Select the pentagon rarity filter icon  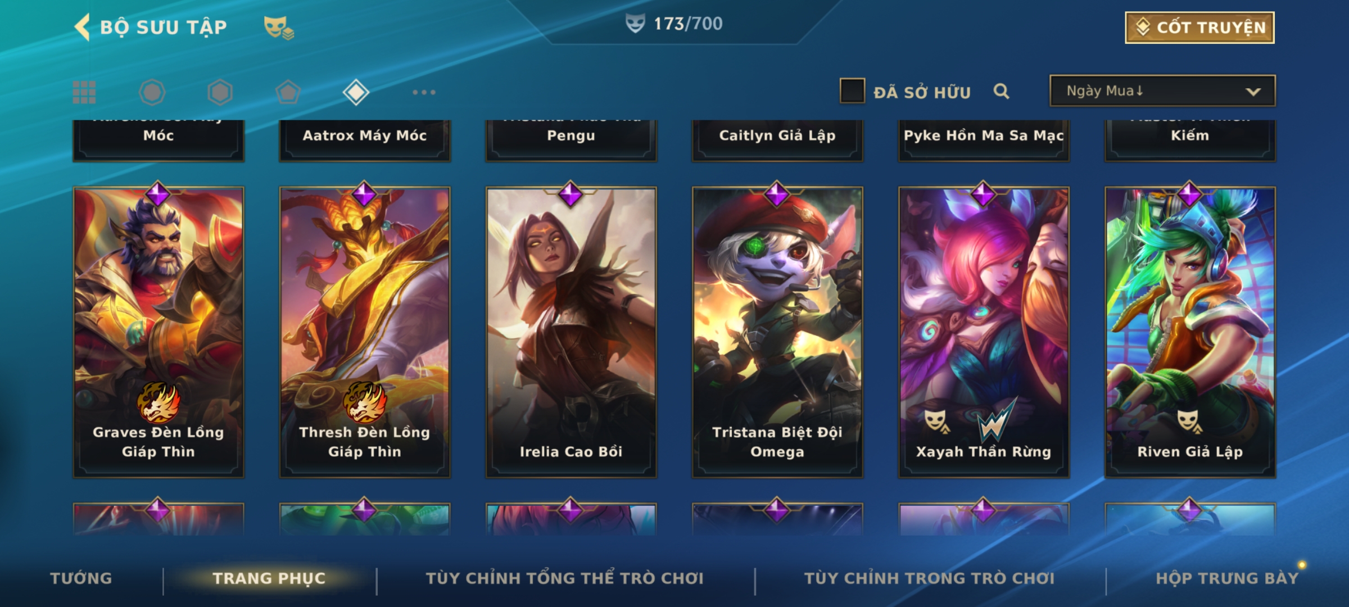pos(288,92)
